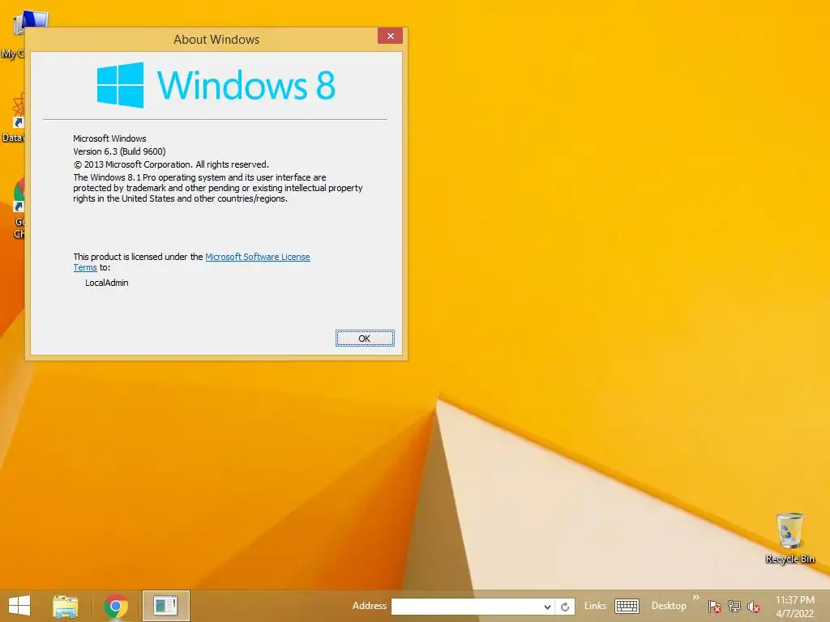
Task: Click the network status tray icon
Action: tap(734, 607)
